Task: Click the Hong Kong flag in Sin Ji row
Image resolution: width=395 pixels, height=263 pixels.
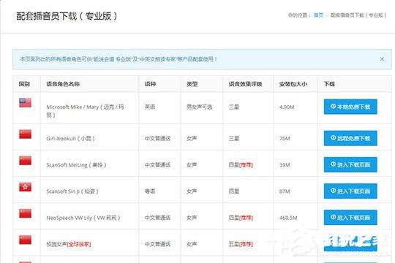Action: click(x=25, y=187)
